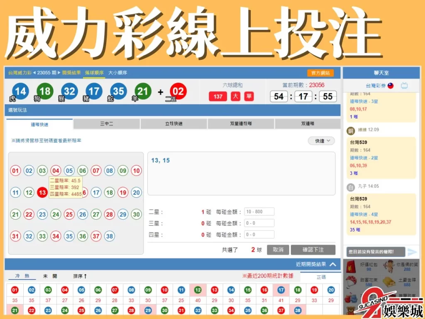425x319 pixels.
Task: Click highlighted ball 12 in statistics table
Action: 198,290
